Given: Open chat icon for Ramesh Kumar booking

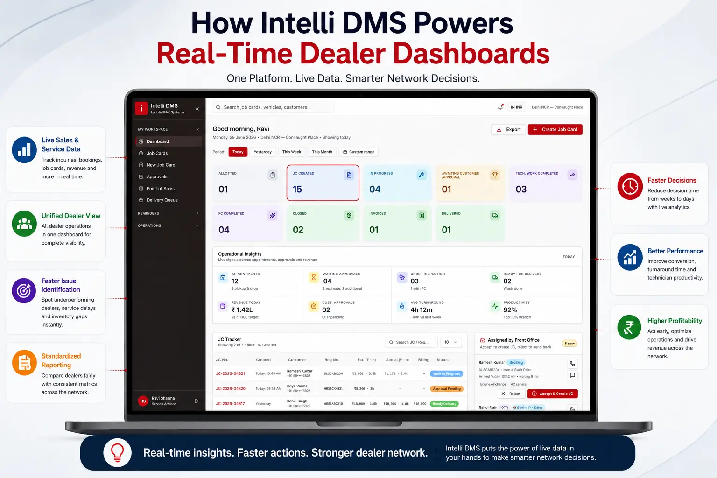Looking at the screenshot, I should [x=572, y=375].
